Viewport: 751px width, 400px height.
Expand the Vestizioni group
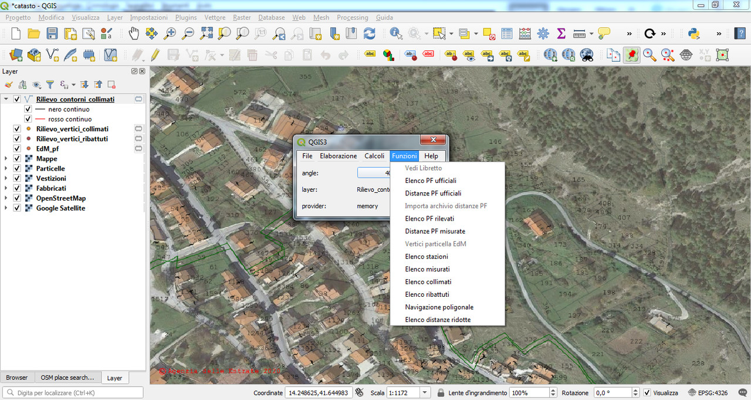pos(6,178)
